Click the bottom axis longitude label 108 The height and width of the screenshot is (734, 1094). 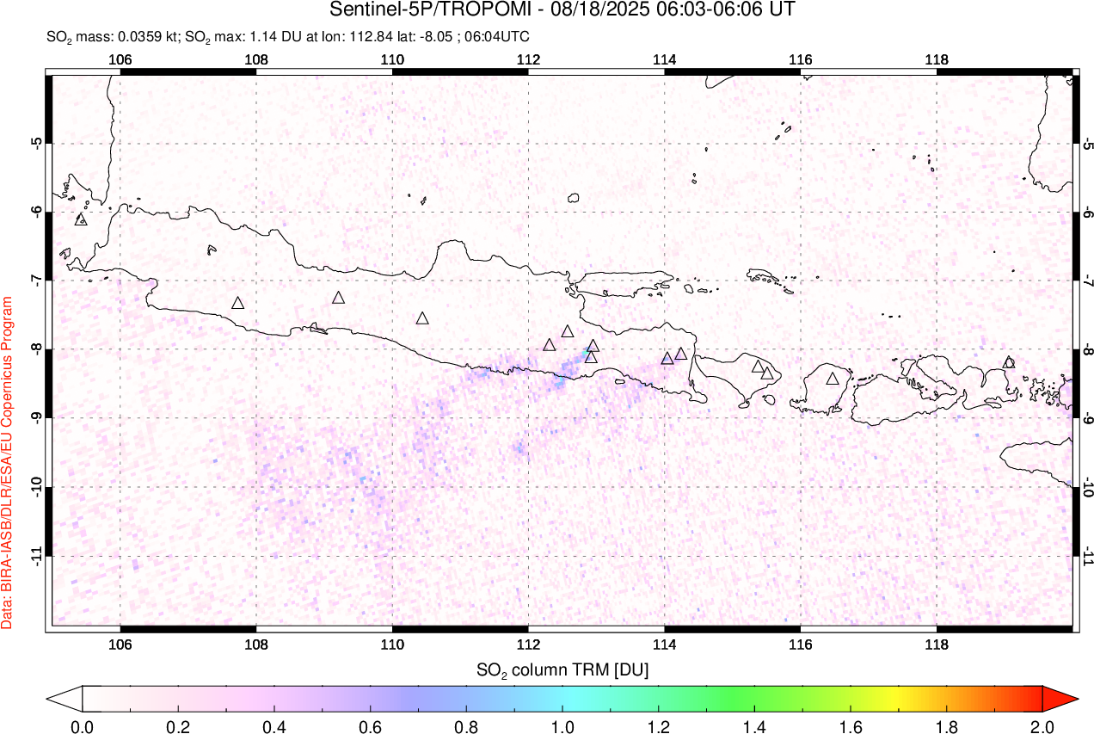click(256, 644)
